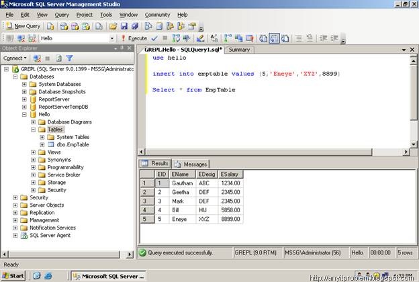Open the Connect dropdown in Object Explorer
Screen dimensions: 419x282
(x=15, y=58)
